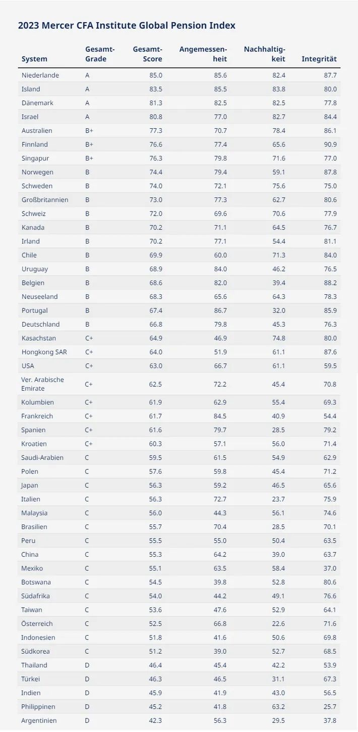This screenshot has height=732, width=358.
Task: Click the Schweiz country name
Action: [x=33, y=214]
